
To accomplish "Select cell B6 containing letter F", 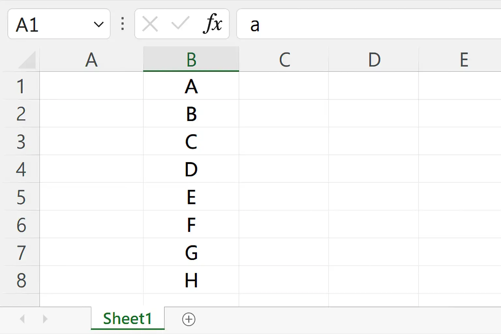I will click(191, 224).
